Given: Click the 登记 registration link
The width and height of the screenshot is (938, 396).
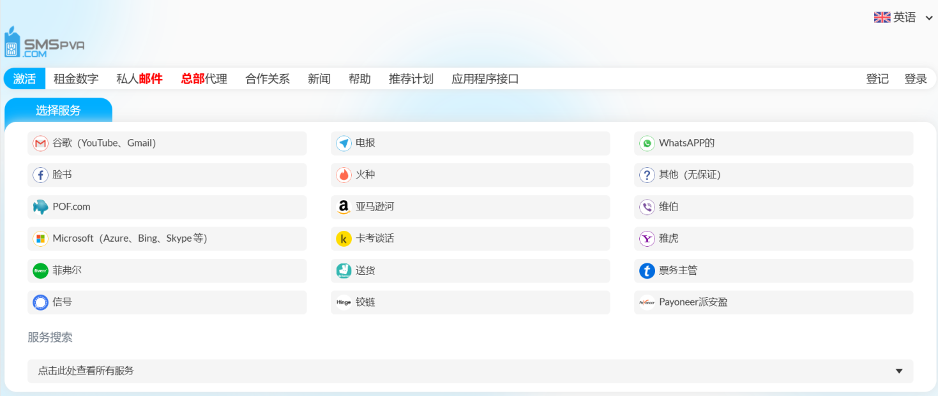Looking at the screenshot, I should click(x=877, y=78).
